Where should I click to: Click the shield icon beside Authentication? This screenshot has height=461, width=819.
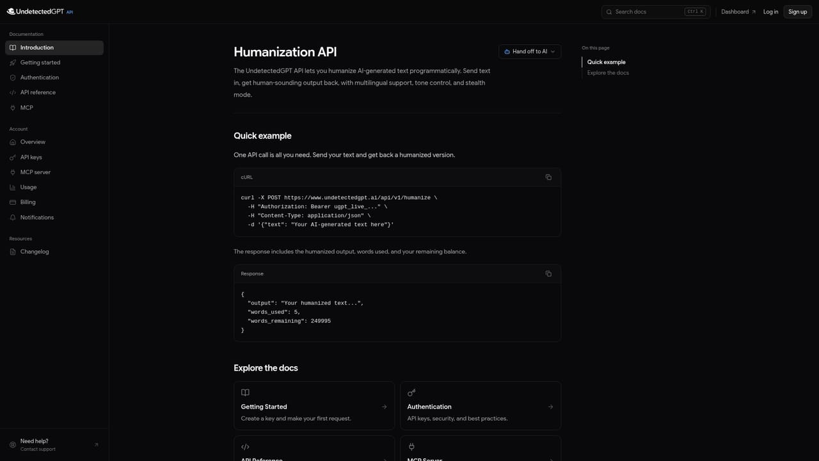[x=13, y=77]
